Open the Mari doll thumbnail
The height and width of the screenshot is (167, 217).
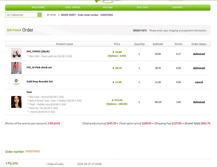[16, 102]
